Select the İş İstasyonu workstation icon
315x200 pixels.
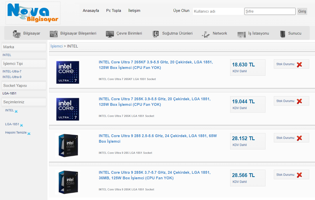click(241, 34)
